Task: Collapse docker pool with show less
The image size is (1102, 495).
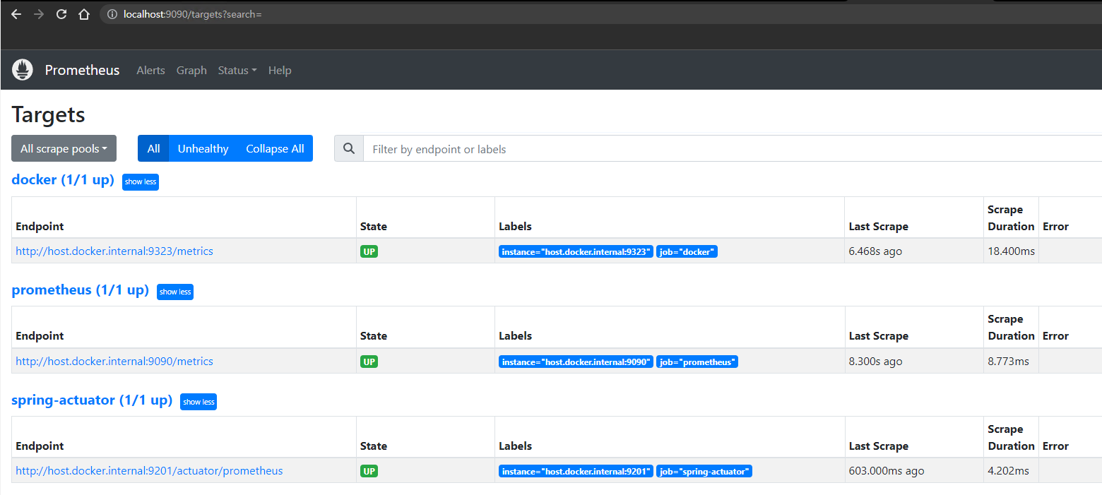Action: [141, 181]
